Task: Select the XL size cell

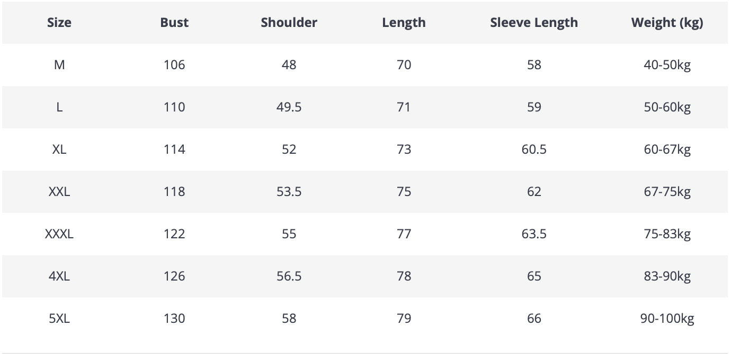Action: pos(59,150)
